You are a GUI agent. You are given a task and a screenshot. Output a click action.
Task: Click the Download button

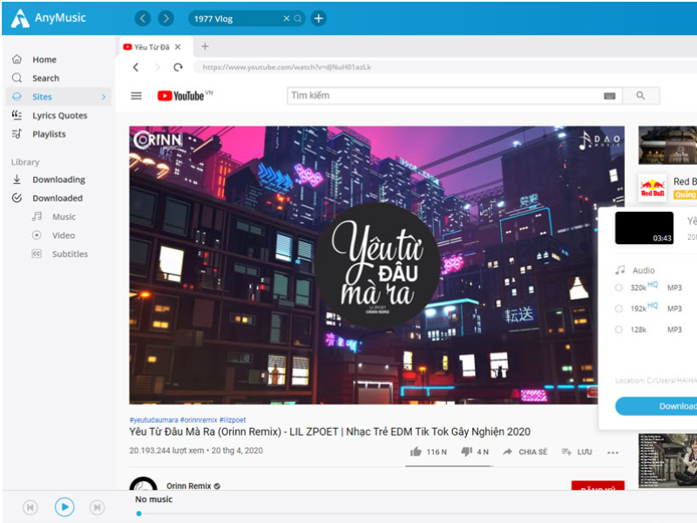pos(656,406)
